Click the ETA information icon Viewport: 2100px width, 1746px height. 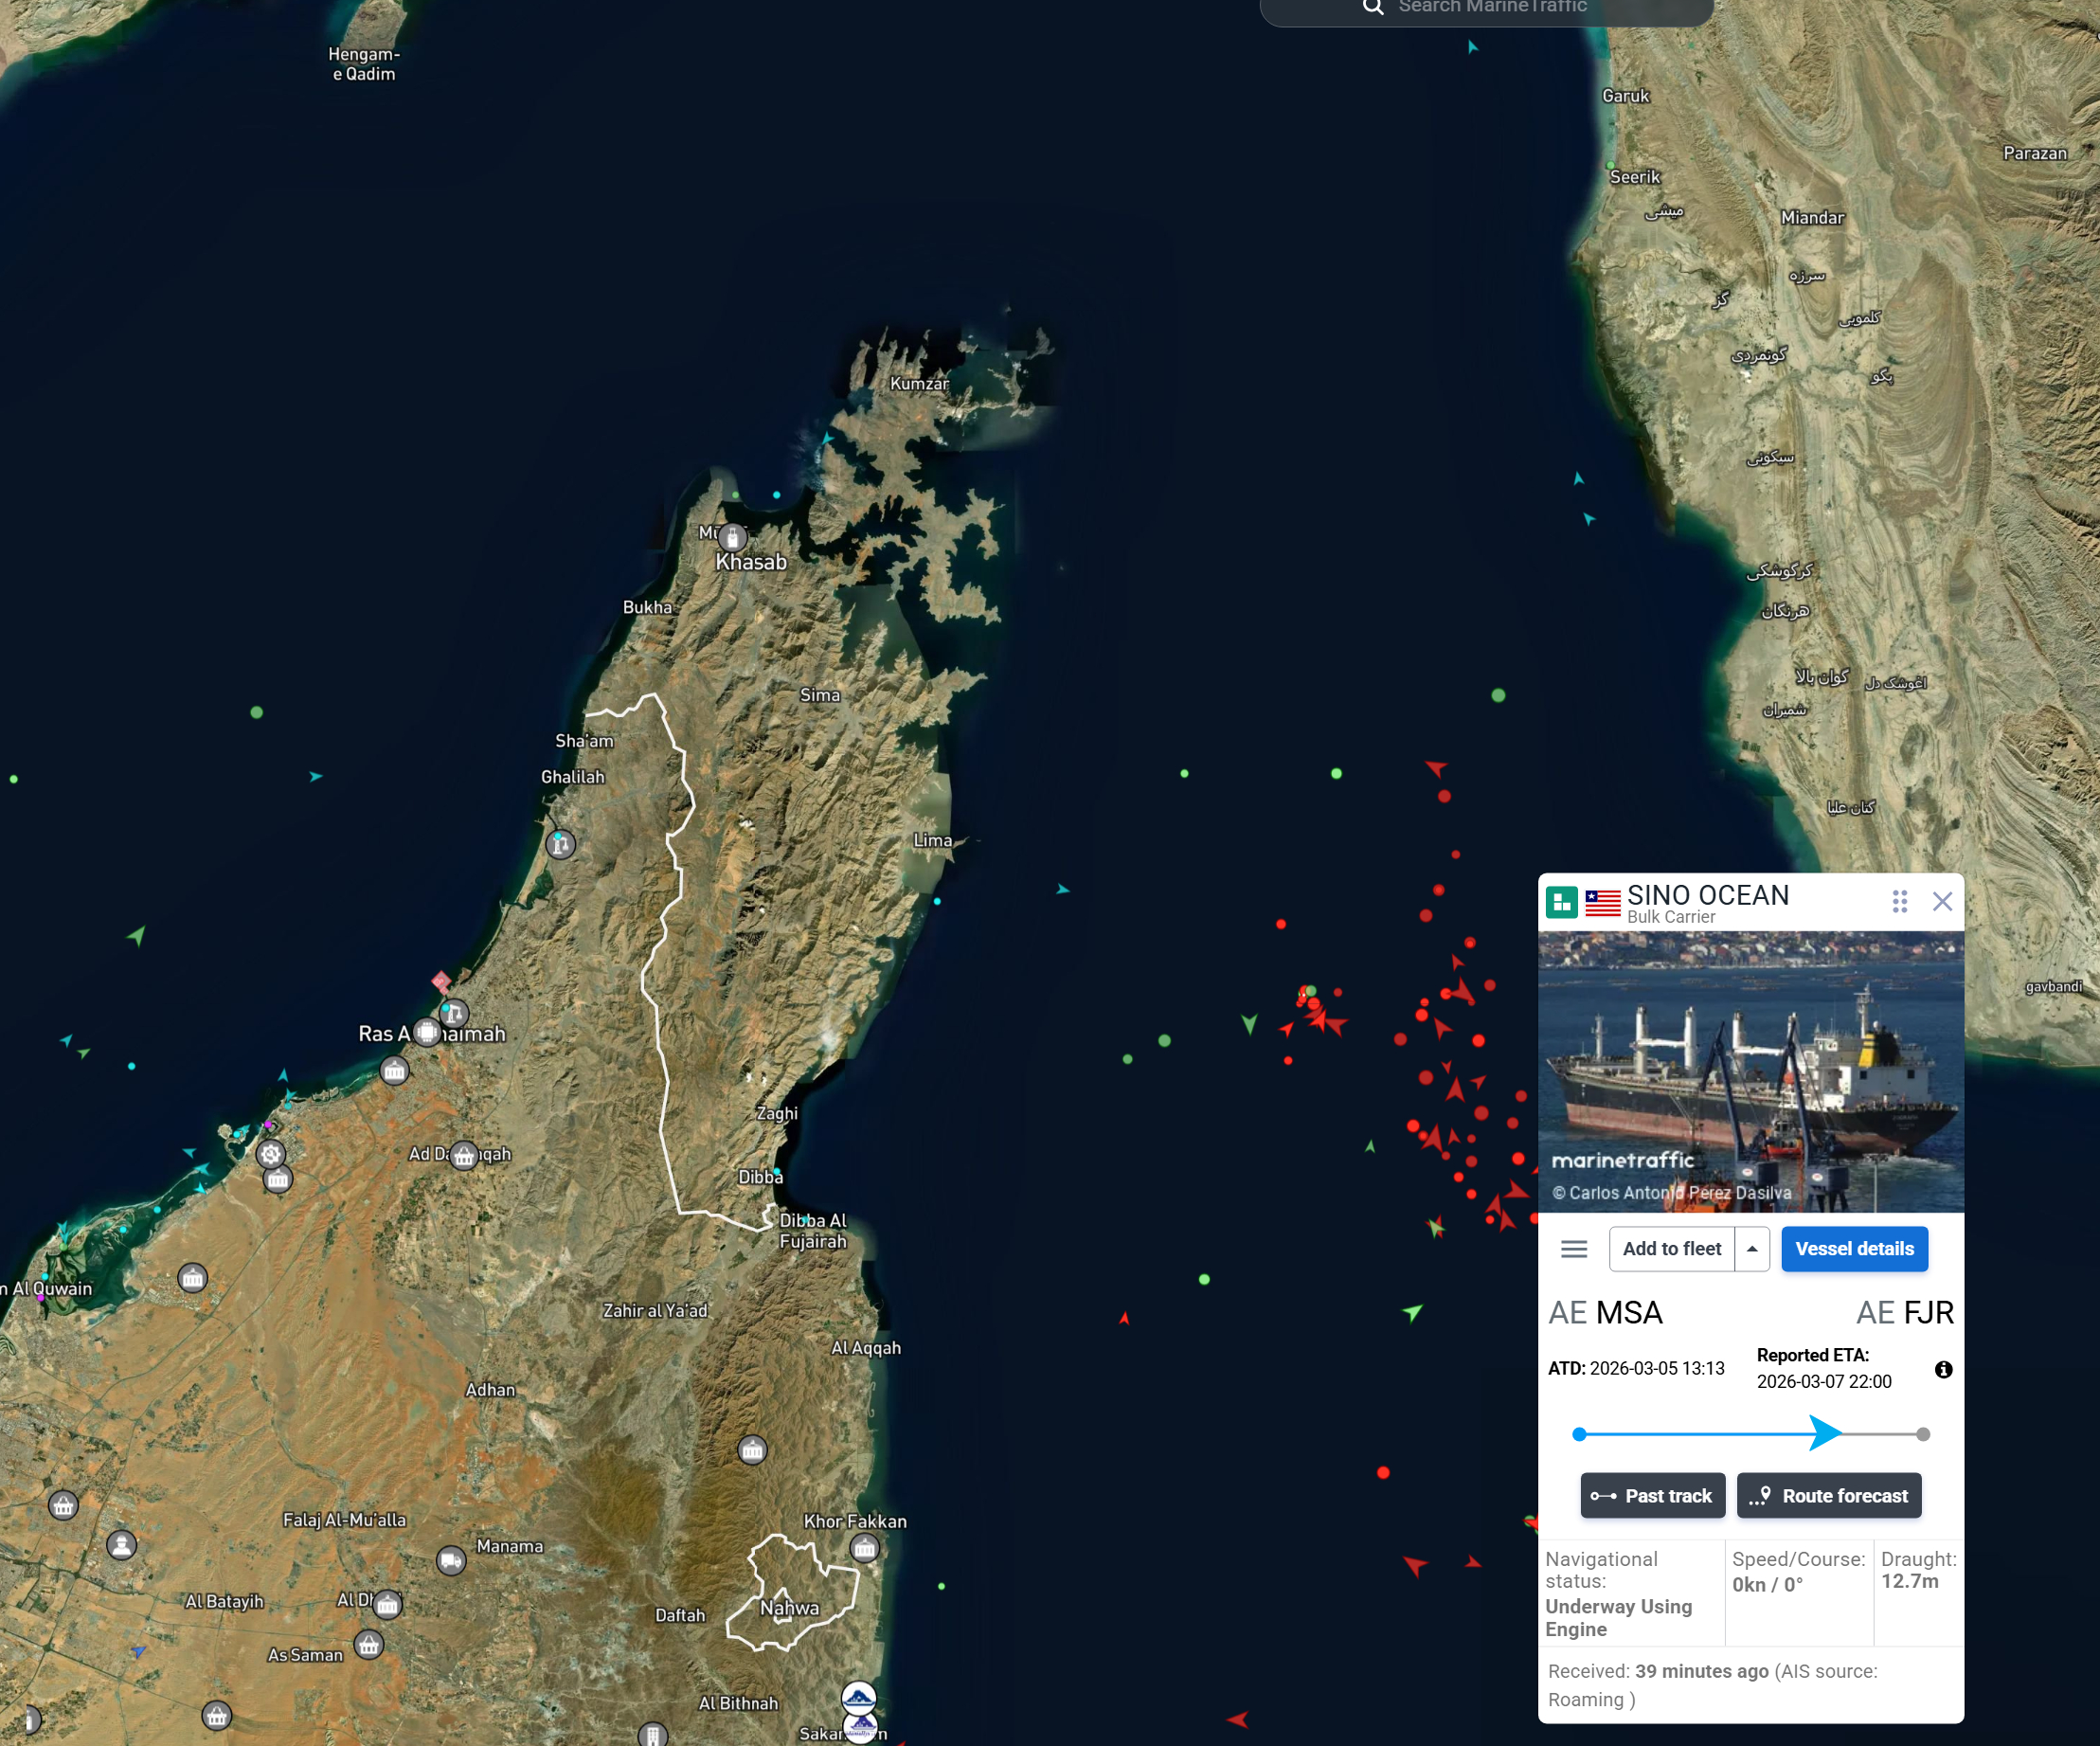tap(1943, 1369)
